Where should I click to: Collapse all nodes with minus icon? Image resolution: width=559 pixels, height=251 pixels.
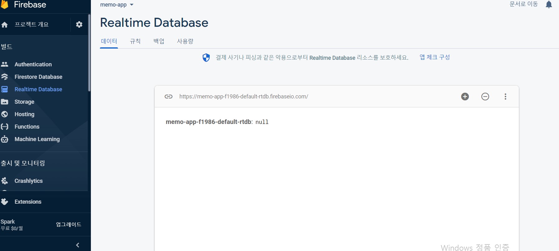[x=485, y=97]
